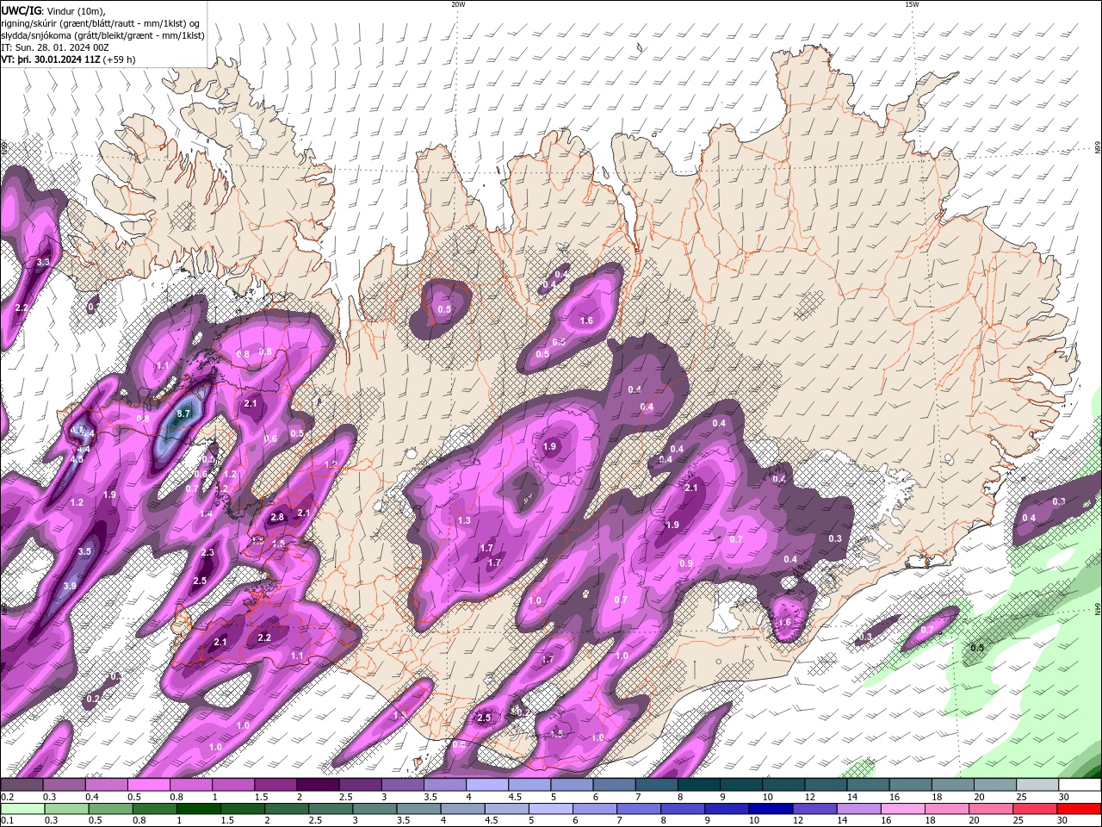This screenshot has width=1102, height=827.
Task: Click the snow legend swatch labeled 3
Action: click(x=402, y=785)
